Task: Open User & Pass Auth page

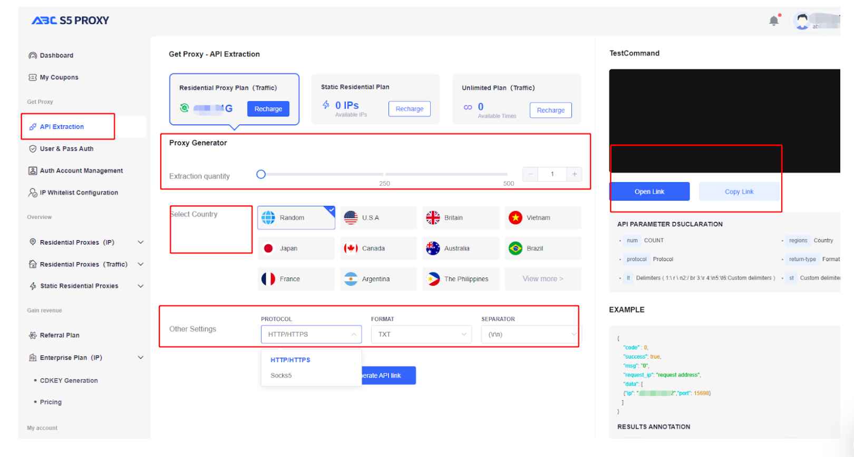Action: tap(66, 149)
